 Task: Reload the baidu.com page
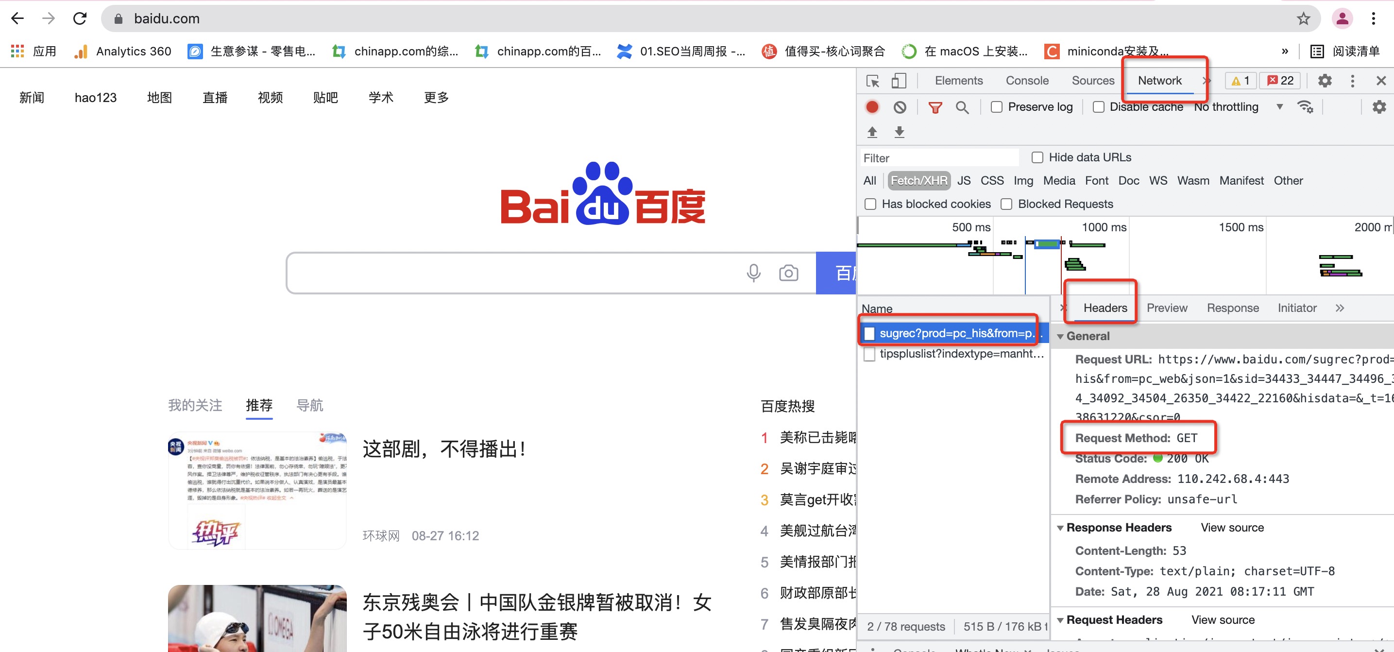point(80,18)
